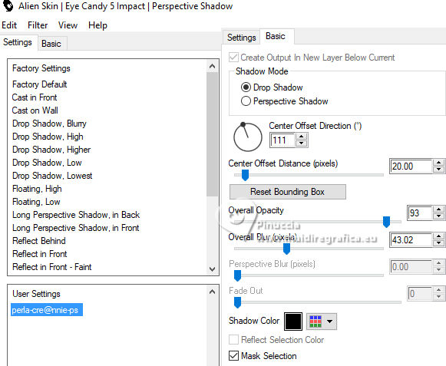
Task: Click the black Shadow Color swatch
Action: (x=293, y=321)
